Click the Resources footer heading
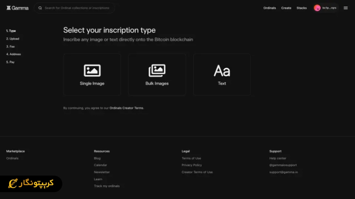 coord(102,151)
